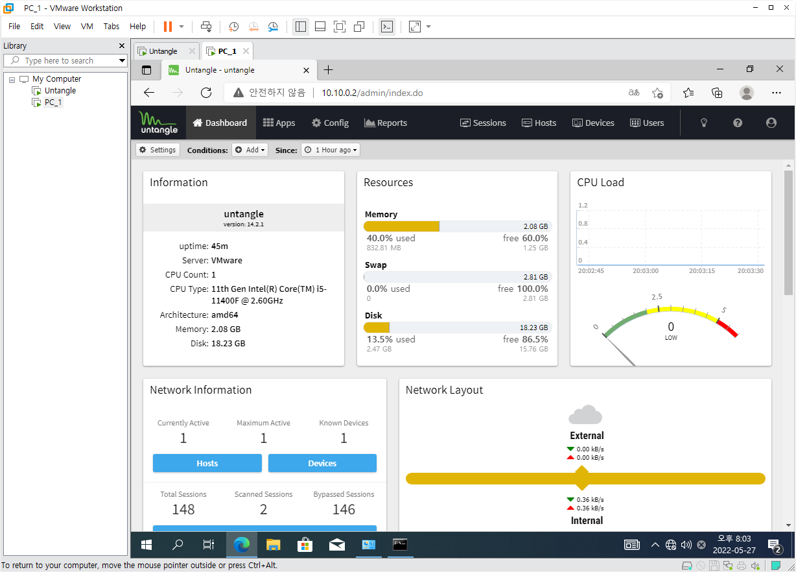
Task: Open the Edge profile avatar
Action: 747,93
